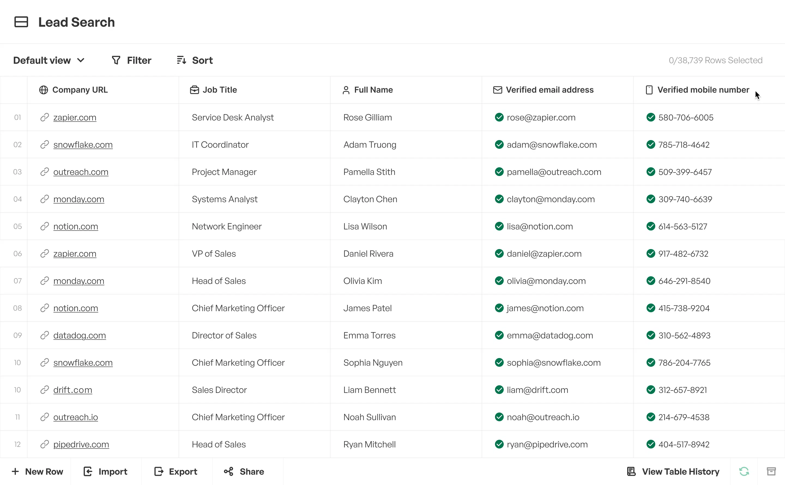Click the Lead Search table icon
This screenshot has width=785, height=485.
21,22
